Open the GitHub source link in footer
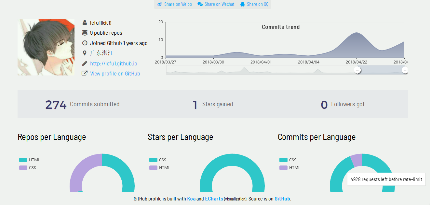Screen dimensions: 430x205 [282, 199]
